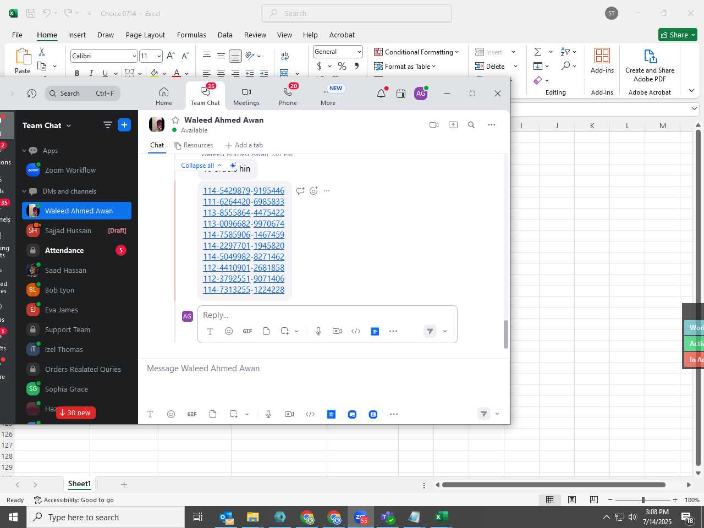Jump to 30 new messages
Screen dimensions: 704x528
75,413
